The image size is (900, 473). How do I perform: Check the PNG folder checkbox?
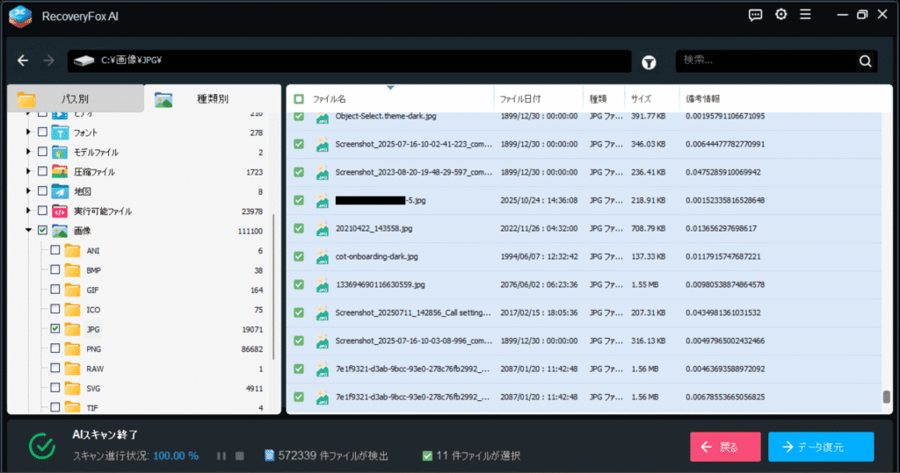(x=55, y=348)
